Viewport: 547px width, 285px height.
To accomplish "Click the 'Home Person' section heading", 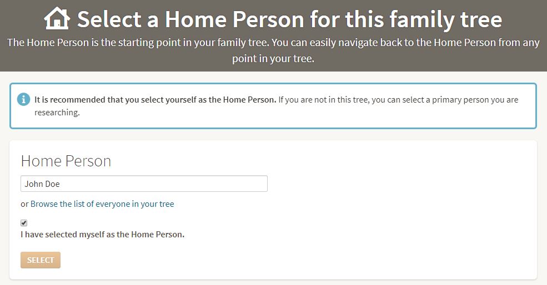I will (x=66, y=161).
